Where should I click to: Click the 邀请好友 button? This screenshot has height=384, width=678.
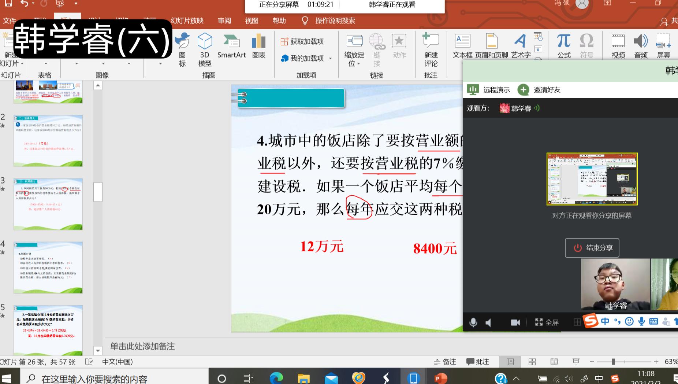tap(539, 90)
